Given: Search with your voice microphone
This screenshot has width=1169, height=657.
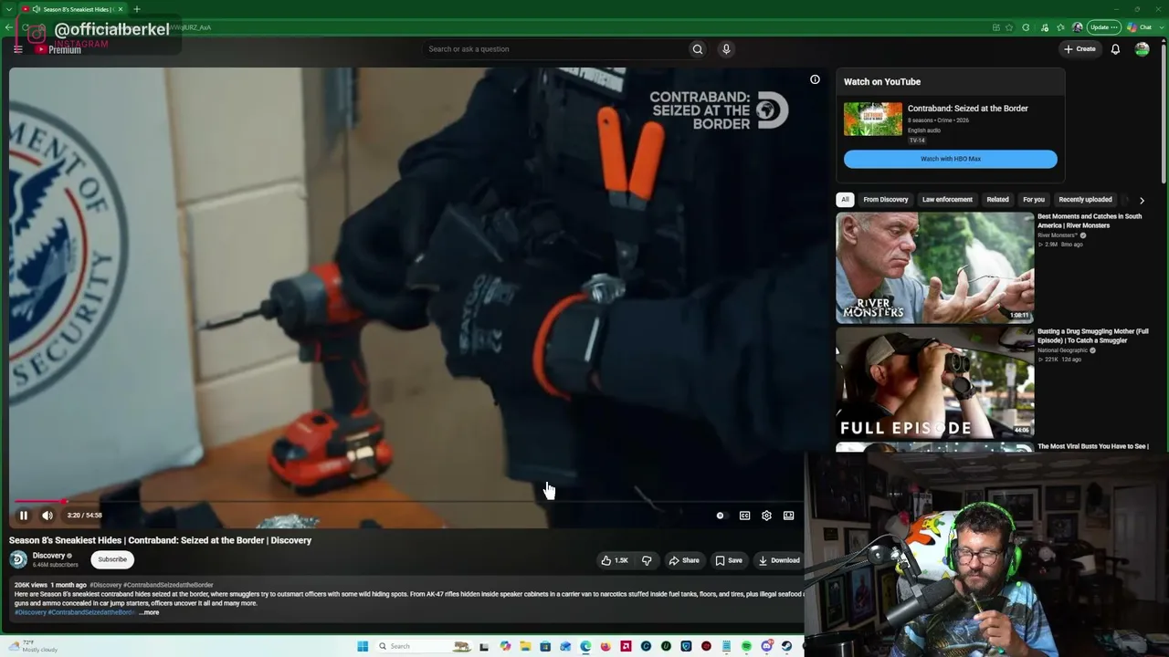Looking at the screenshot, I should click(726, 49).
